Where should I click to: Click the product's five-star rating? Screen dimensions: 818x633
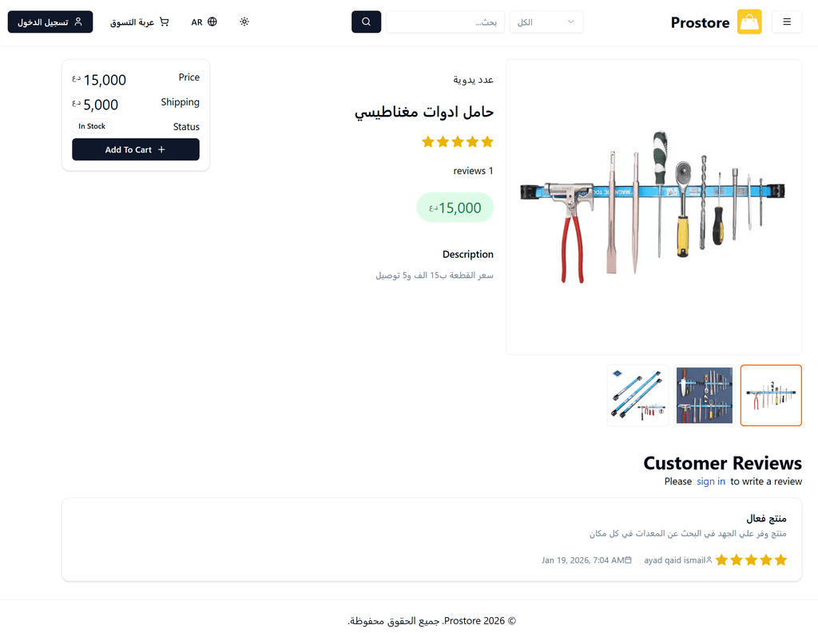[458, 142]
